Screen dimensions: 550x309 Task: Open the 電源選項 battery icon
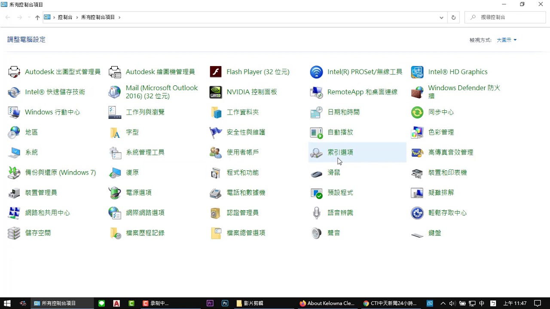pos(115,193)
